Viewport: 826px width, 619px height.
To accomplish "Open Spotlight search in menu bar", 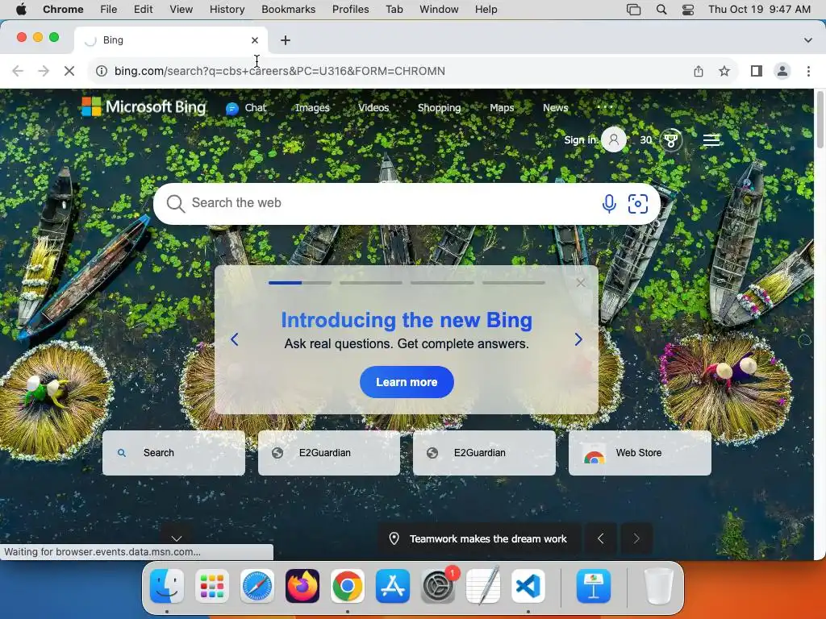I will coord(661,10).
